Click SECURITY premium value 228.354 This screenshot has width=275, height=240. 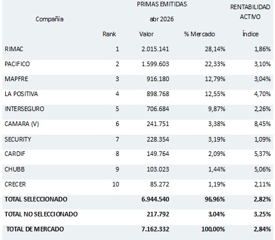158,139
